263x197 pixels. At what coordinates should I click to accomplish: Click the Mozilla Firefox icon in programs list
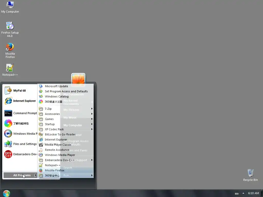(x=41, y=170)
